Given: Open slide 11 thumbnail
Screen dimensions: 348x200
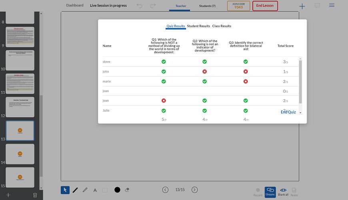Looking at the screenshot, I should click(x=20, y=84).
